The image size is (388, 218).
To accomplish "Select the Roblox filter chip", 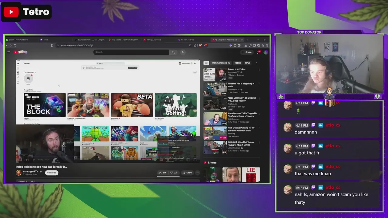I will point(238,63).
